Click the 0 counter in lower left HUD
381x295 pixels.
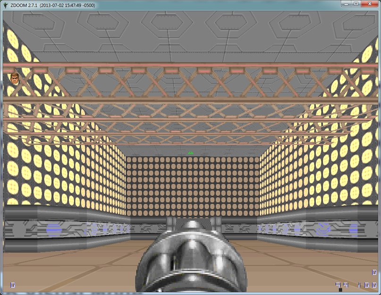(x=13, y=285)
